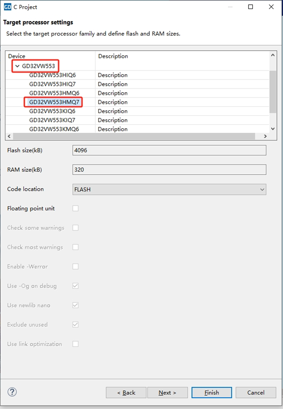Toggle the Exclude unused checkbox
Image resolution: width=283 pixels, height=409 pixels.
click(x=76, y=325)
